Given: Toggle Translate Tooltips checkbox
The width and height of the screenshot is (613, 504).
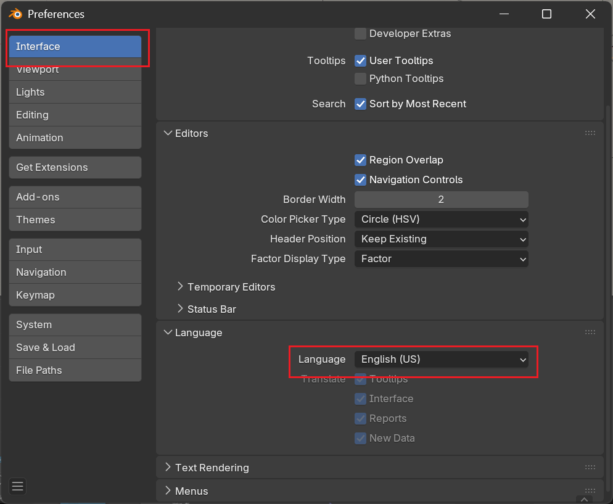Looking at the screenshot, I should (360, 379).
